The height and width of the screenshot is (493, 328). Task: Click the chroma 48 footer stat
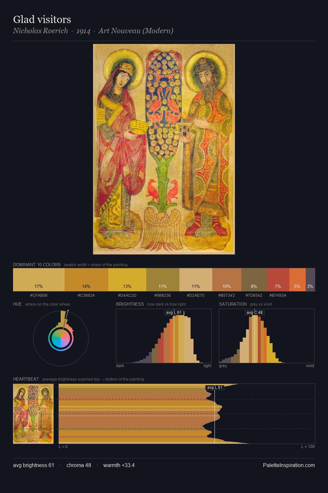(79, 465)
